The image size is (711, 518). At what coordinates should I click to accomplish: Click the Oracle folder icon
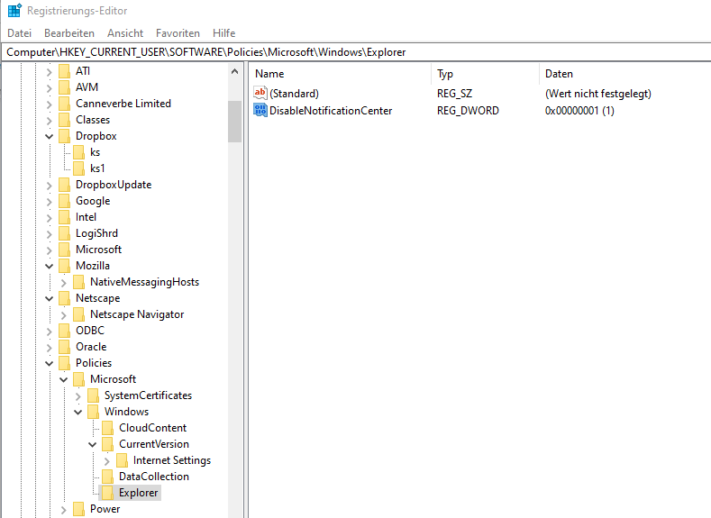(x=64, y=347)
